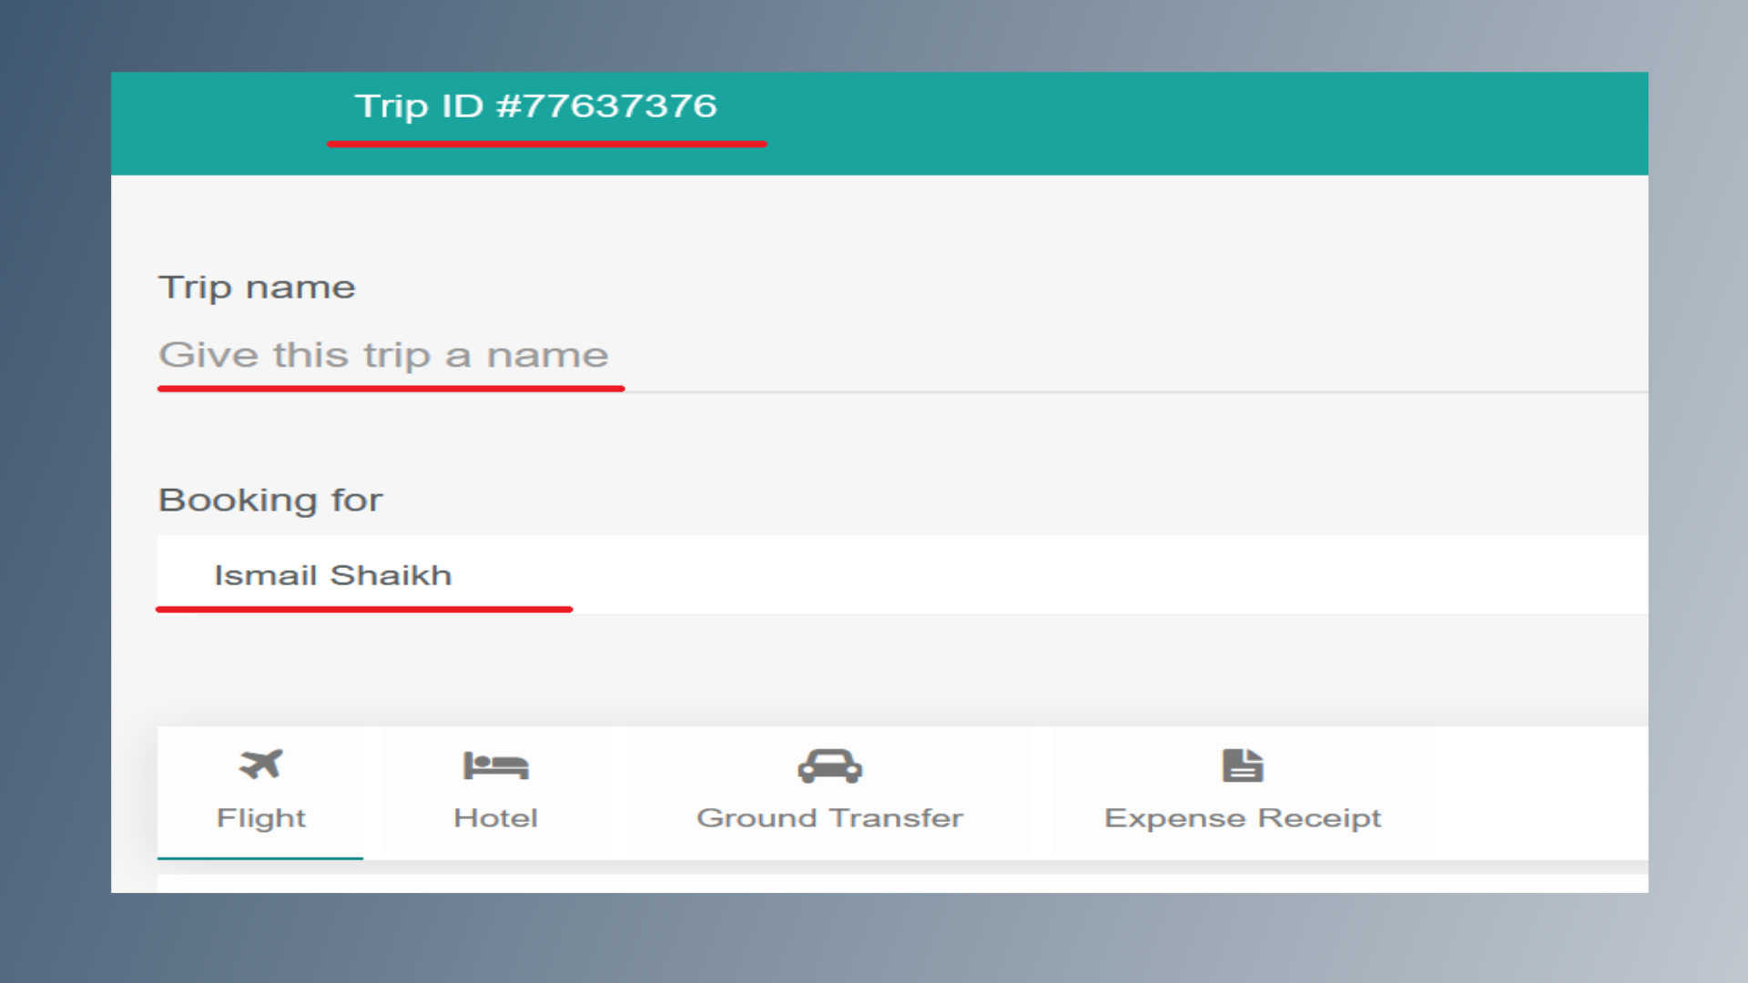
Task: Click the car icon for Ground Transfer
Action: coord(829,766)
